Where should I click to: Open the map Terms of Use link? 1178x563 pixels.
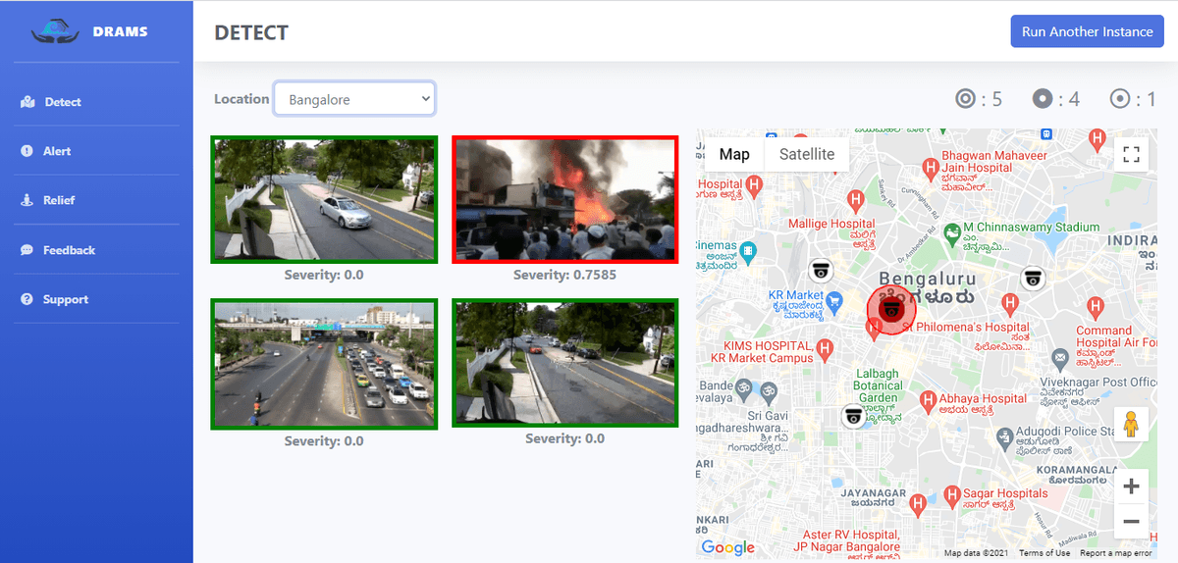coord(1044,553)
